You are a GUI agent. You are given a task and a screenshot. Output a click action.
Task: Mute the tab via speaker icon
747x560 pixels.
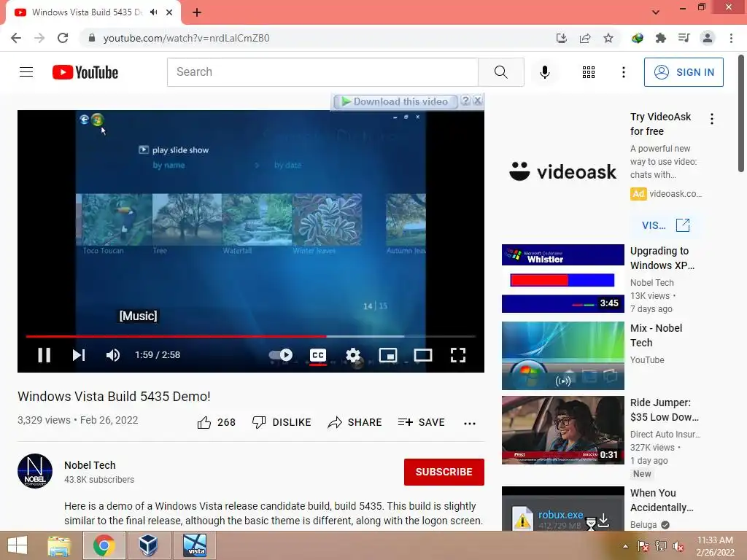(x=153, y=12)
